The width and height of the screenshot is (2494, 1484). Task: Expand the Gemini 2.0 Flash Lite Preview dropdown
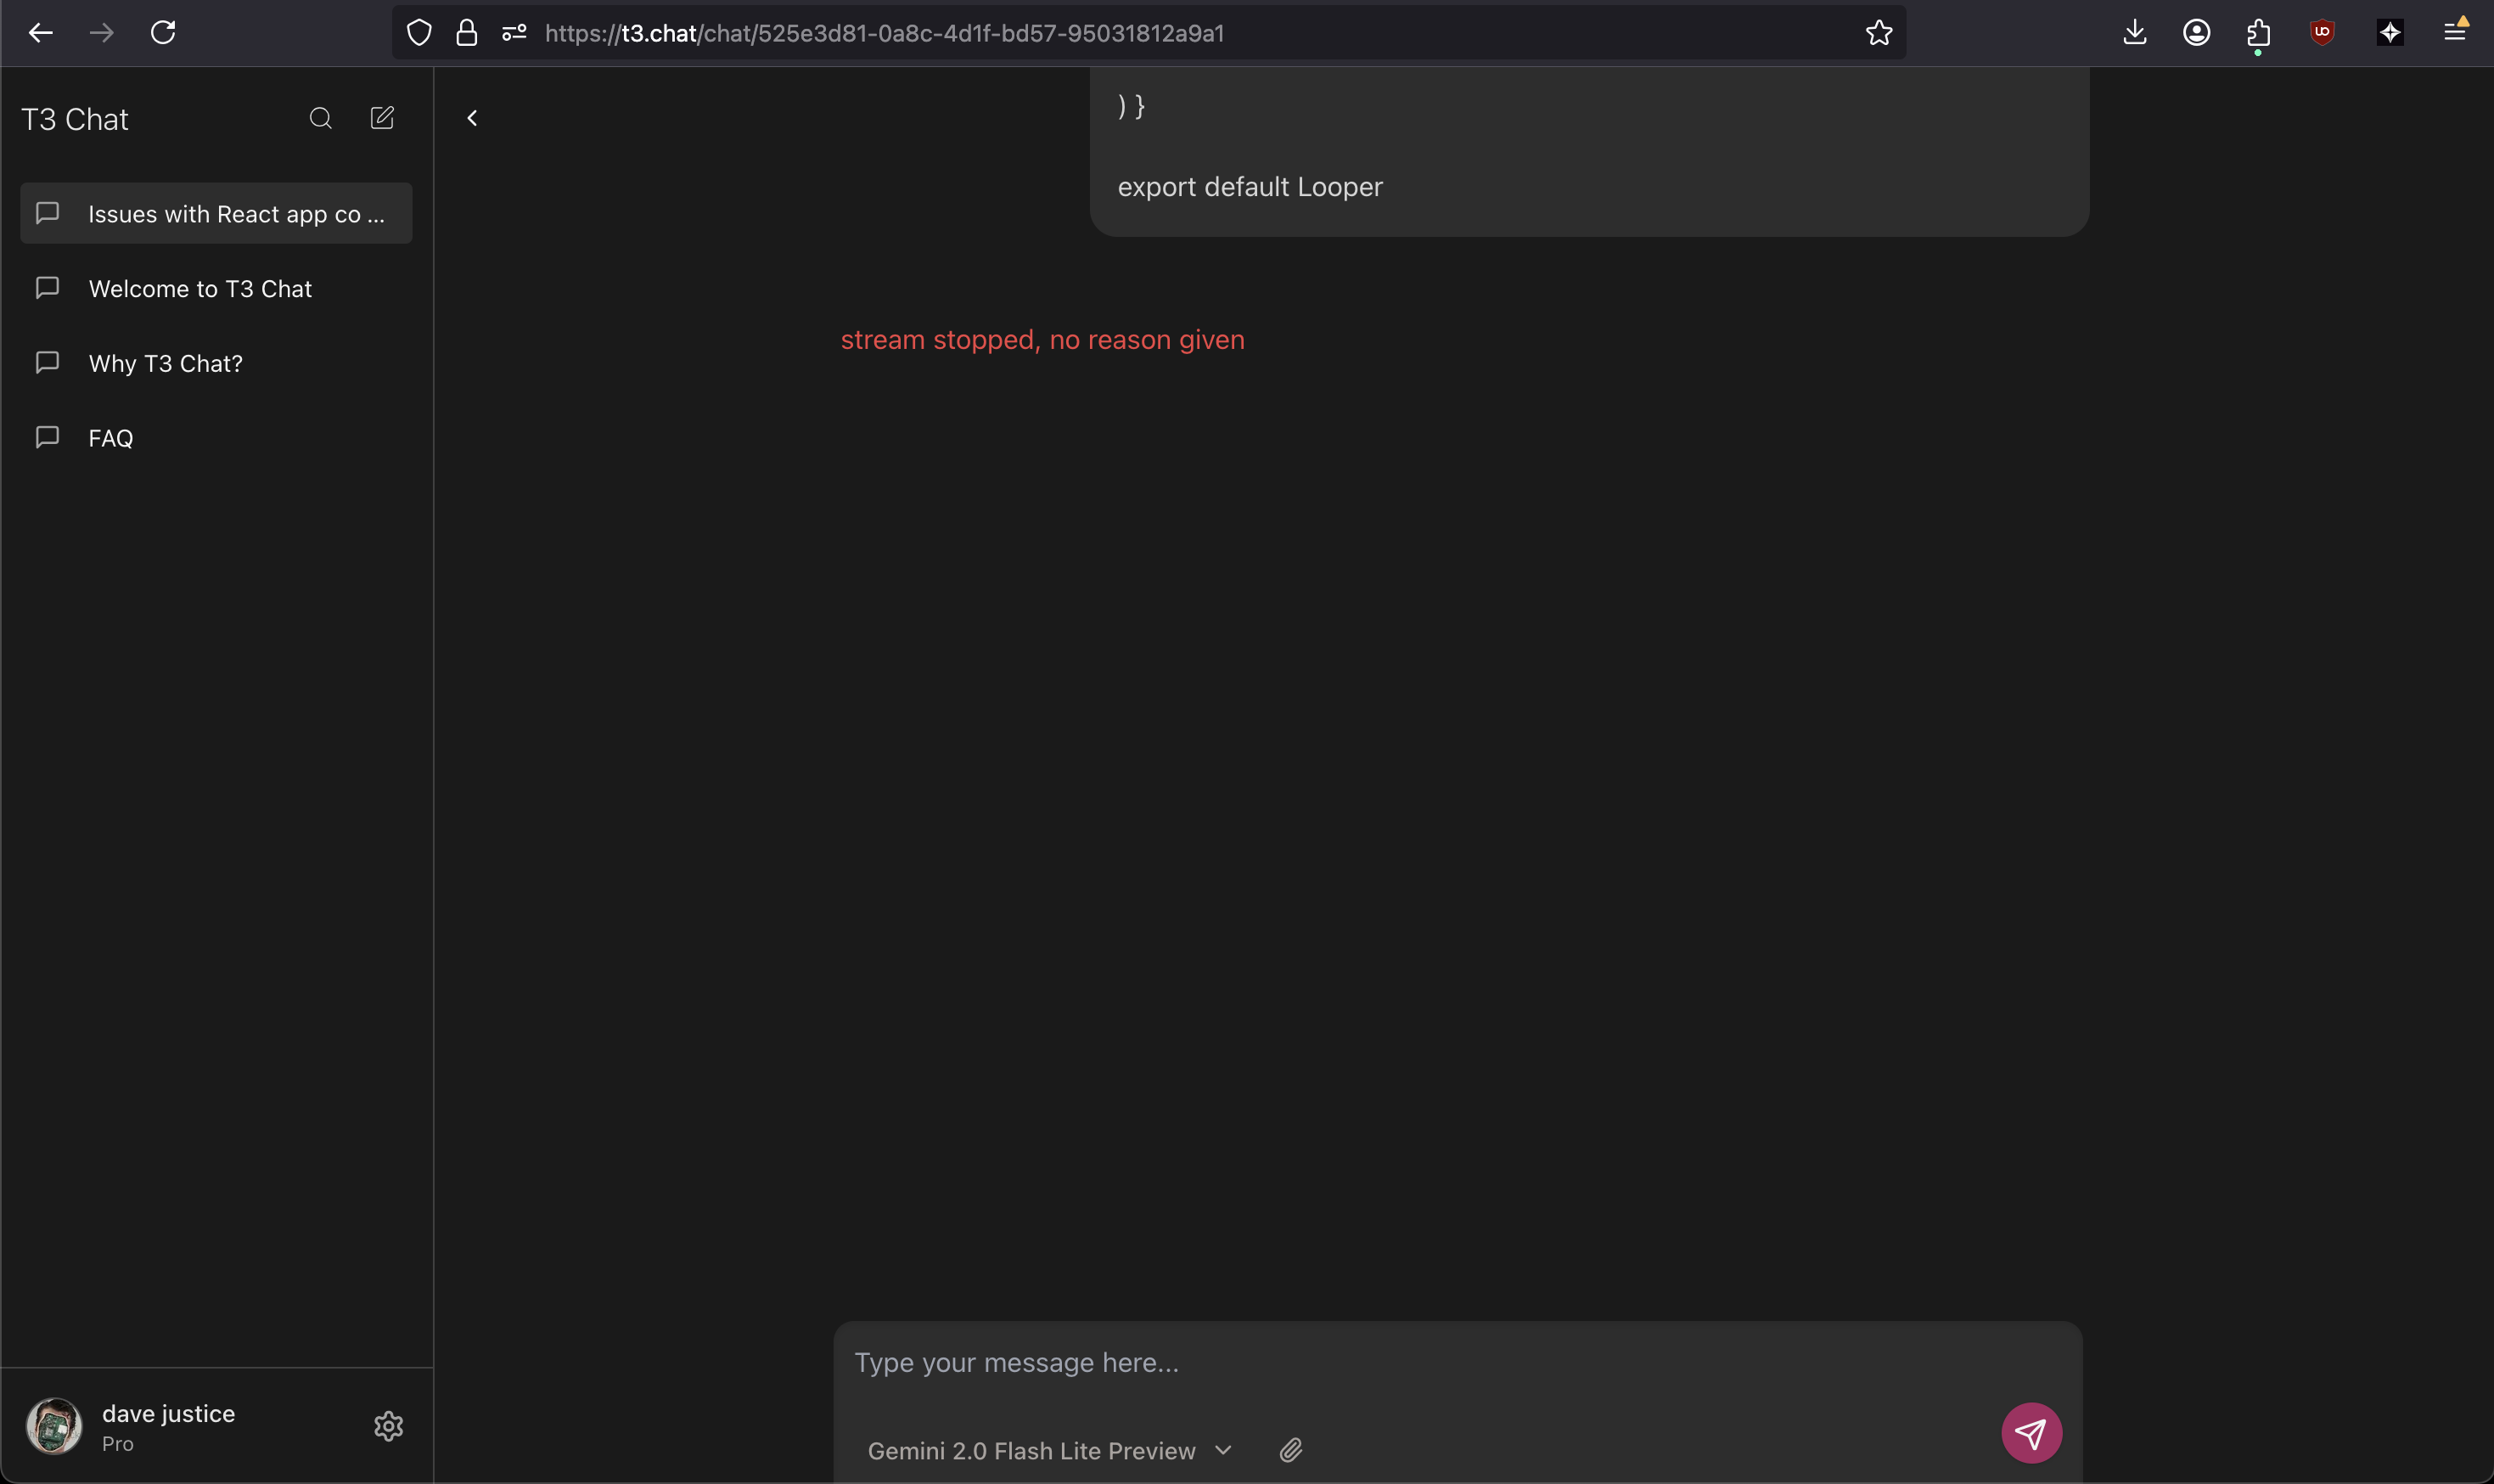[1048, 1450]
